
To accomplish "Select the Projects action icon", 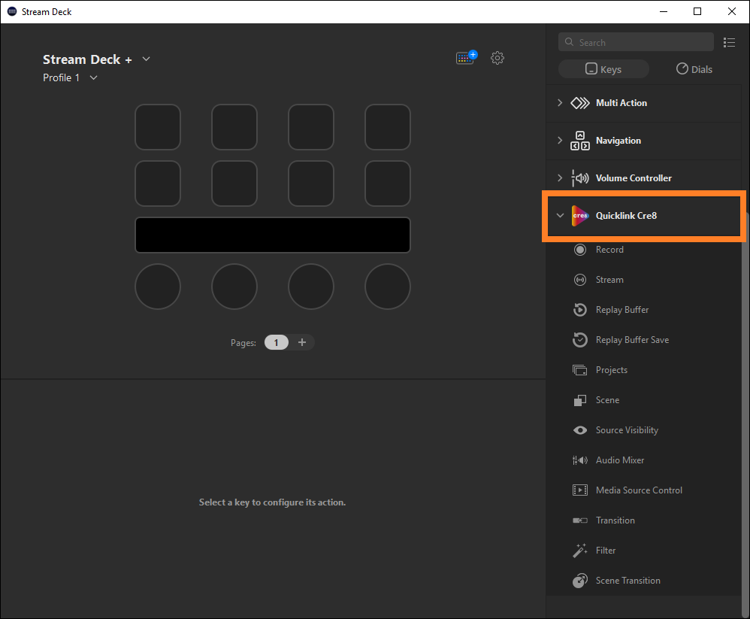I will (579, 370).
